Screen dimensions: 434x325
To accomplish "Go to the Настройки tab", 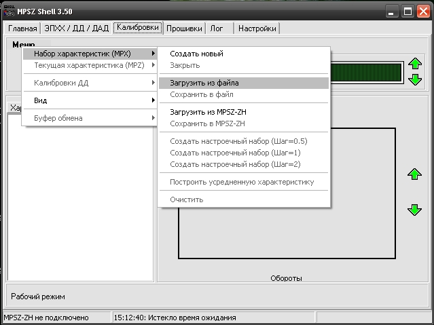I will point(257,28).
